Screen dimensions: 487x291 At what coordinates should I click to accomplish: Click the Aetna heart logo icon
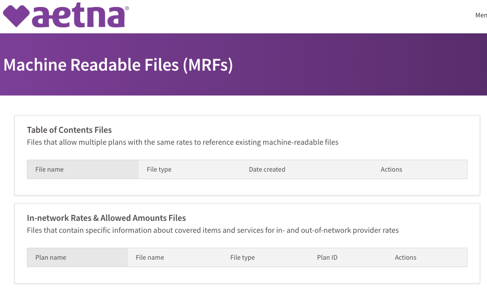(15, 16)
